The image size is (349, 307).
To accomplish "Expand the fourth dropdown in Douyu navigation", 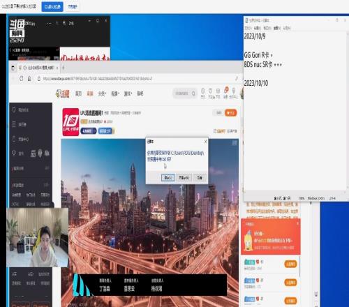I will (x=115, y=93).
